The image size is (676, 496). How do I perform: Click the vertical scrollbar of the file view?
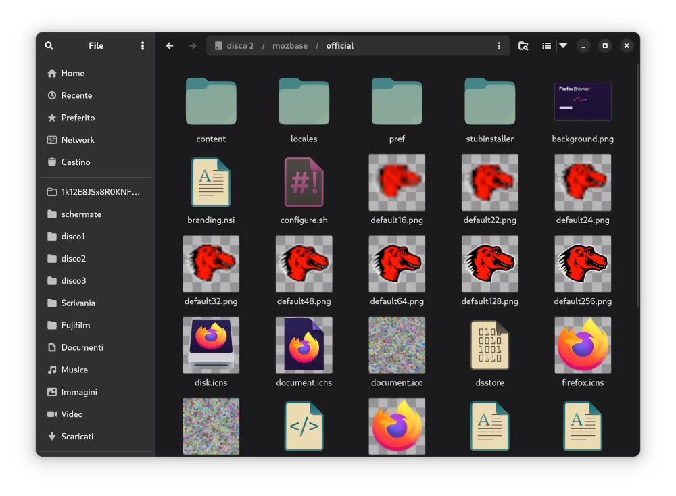pyautogui.click(x=637, y=185)
